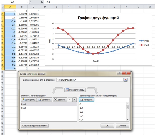Click the range selector icon beside the data range
This screenshot has width=156, height=136.
[125, 80]
